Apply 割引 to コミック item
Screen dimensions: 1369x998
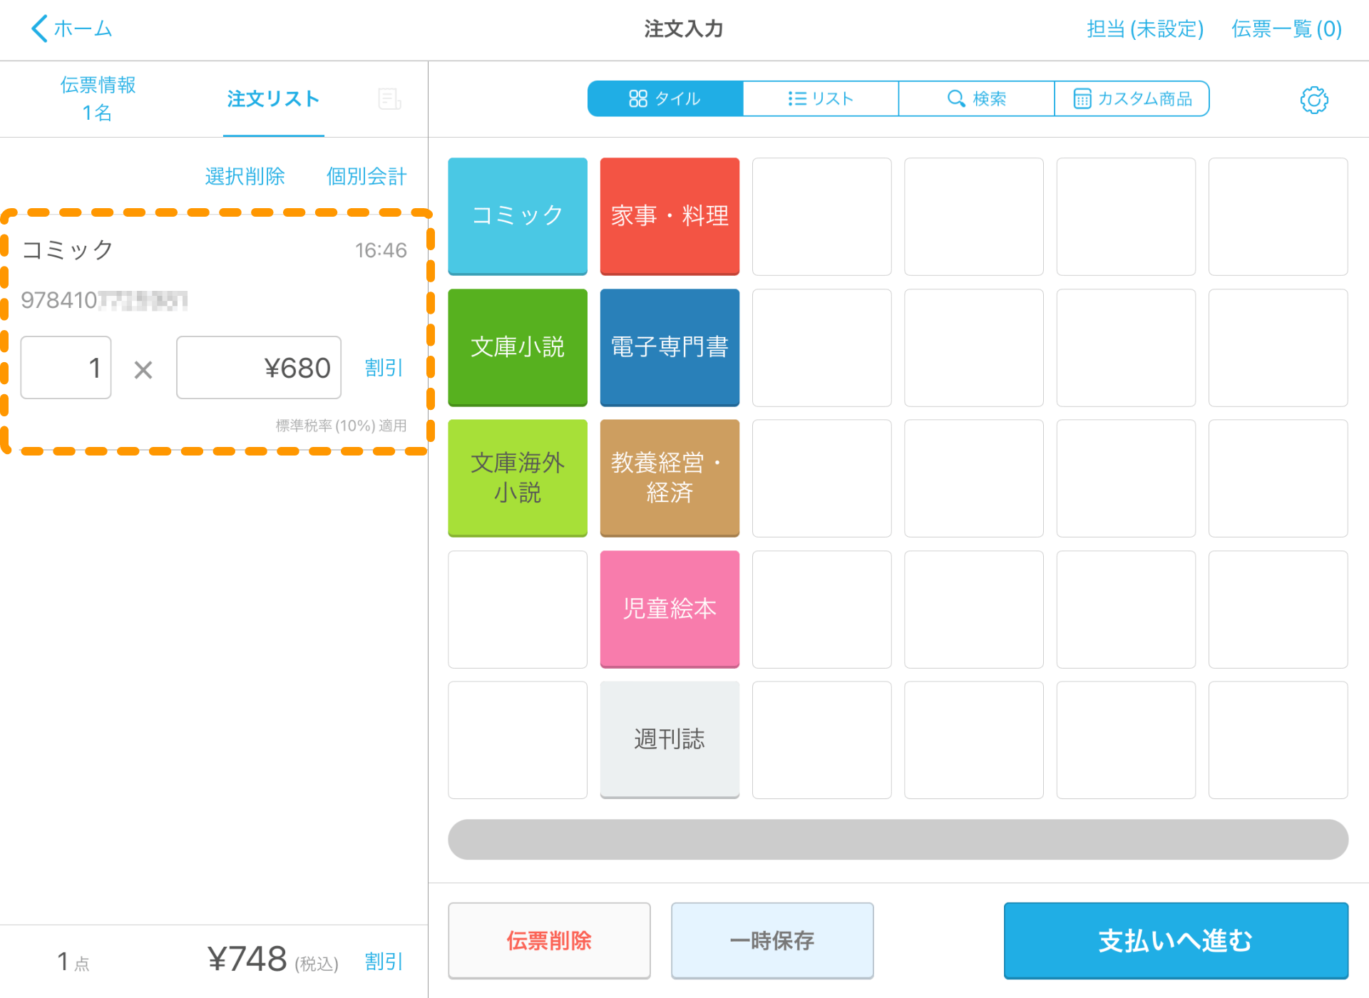tap(384, 368)
